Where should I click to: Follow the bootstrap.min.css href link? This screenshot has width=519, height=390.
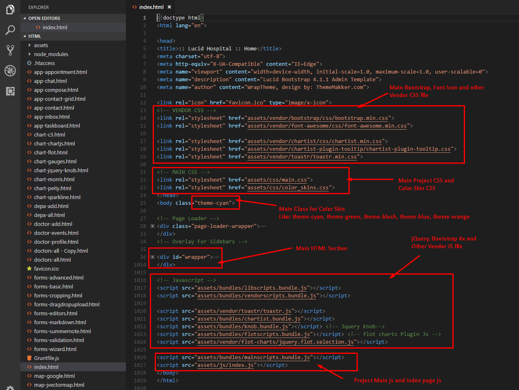318,118
